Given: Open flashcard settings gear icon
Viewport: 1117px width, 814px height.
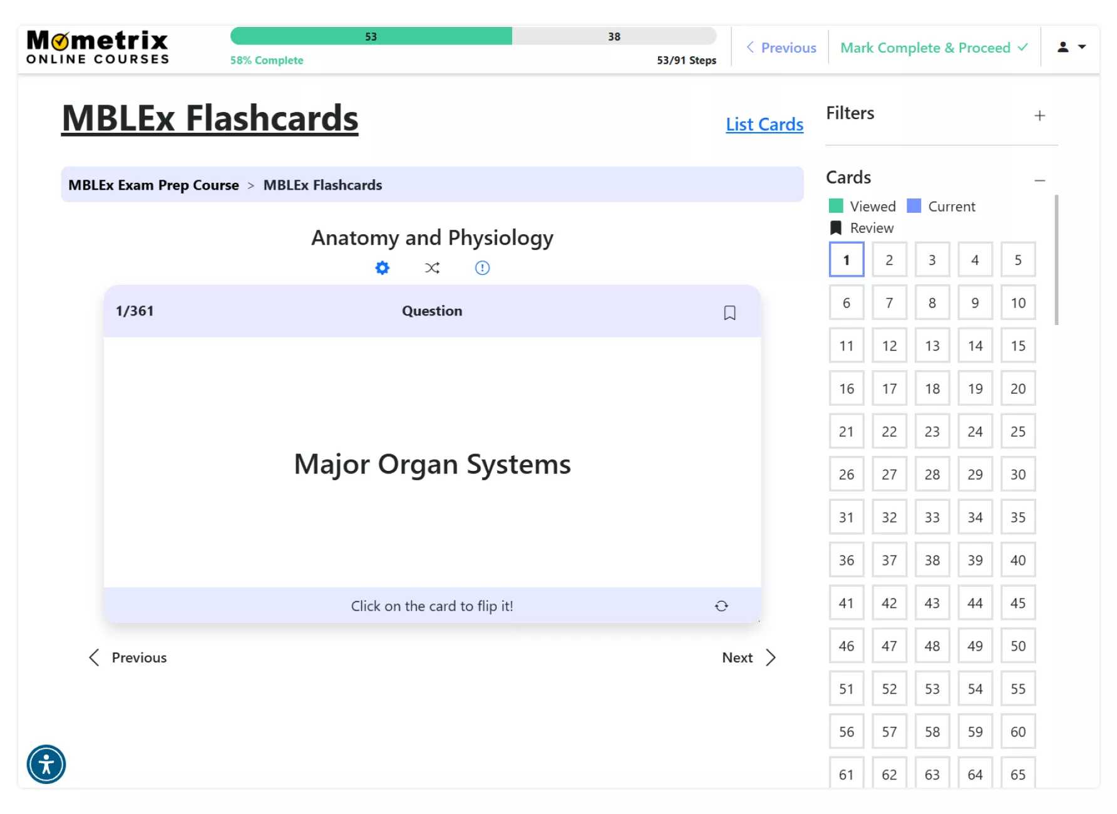Looking at the screenshot, I should pyautogui.click(x=382, y=268).
